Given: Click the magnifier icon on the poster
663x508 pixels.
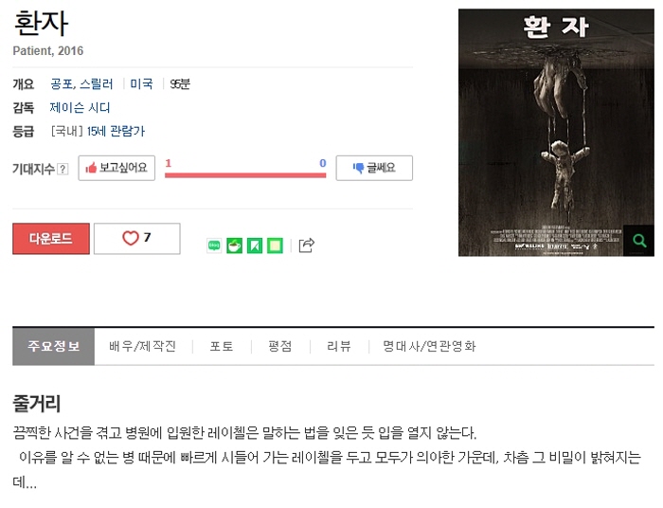Looking at the screenshot, I should click(x=639, y=241).
